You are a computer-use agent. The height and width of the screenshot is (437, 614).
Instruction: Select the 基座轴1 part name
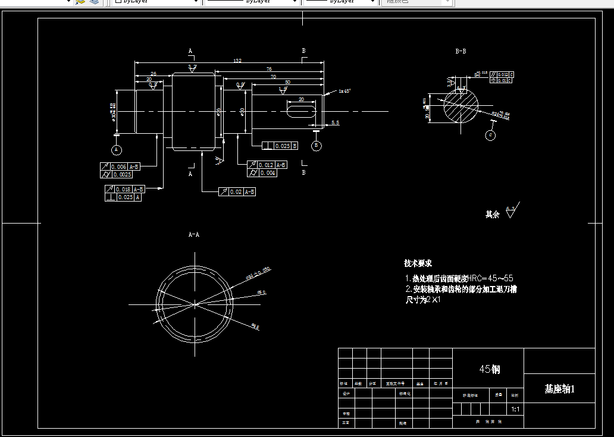[x=560, y=389]
